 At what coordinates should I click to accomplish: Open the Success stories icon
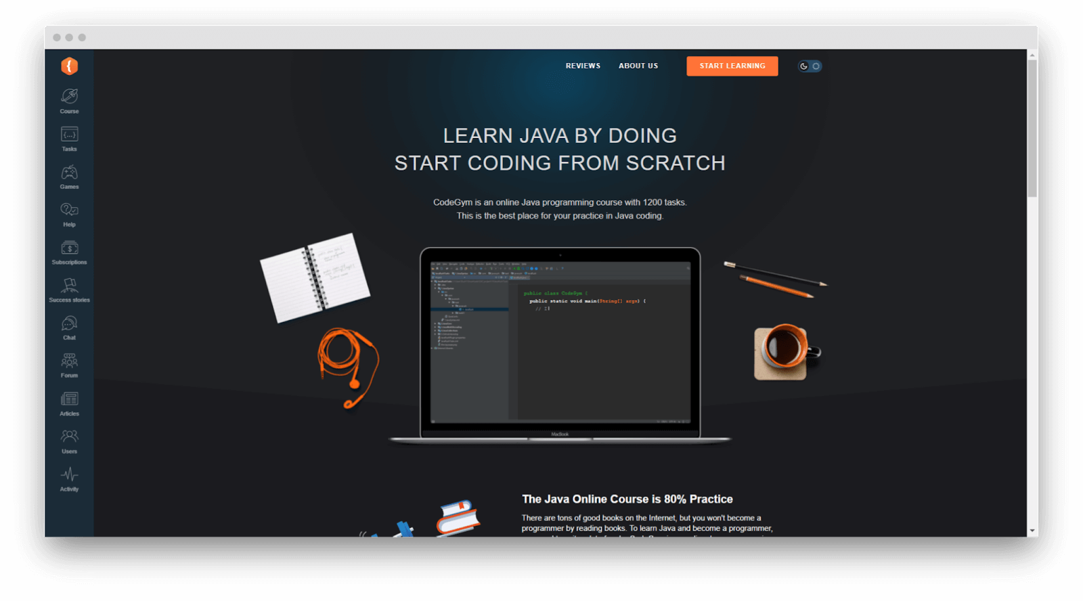pos(69,286)
